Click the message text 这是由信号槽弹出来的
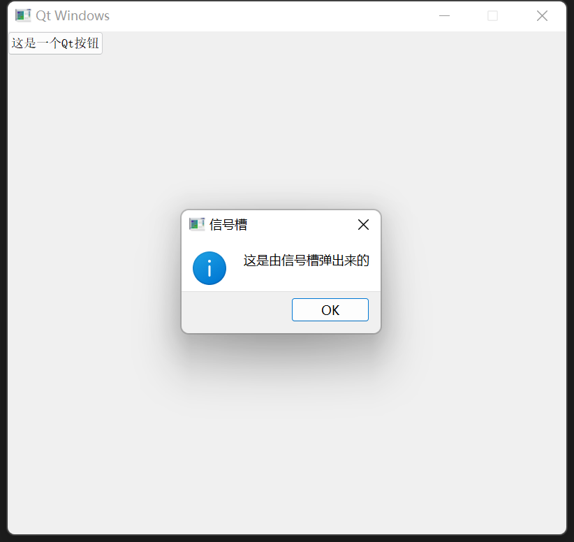Image resolution: width=574 pixels, height=542 pixels. point(307,261)
